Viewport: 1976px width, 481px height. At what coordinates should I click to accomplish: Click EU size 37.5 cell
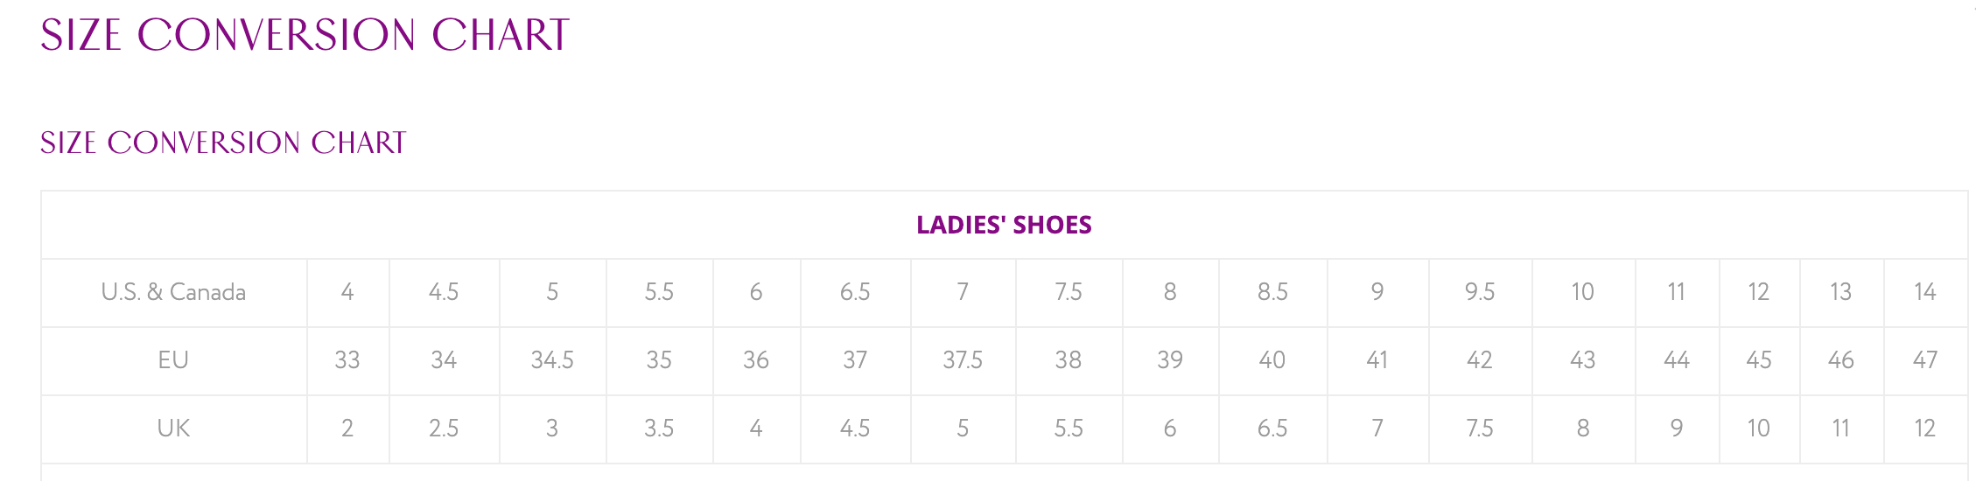point(963,360)
